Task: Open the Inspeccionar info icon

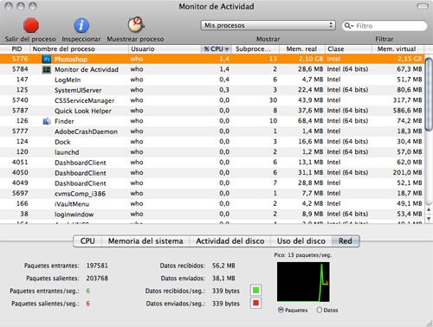Action: 81,25
